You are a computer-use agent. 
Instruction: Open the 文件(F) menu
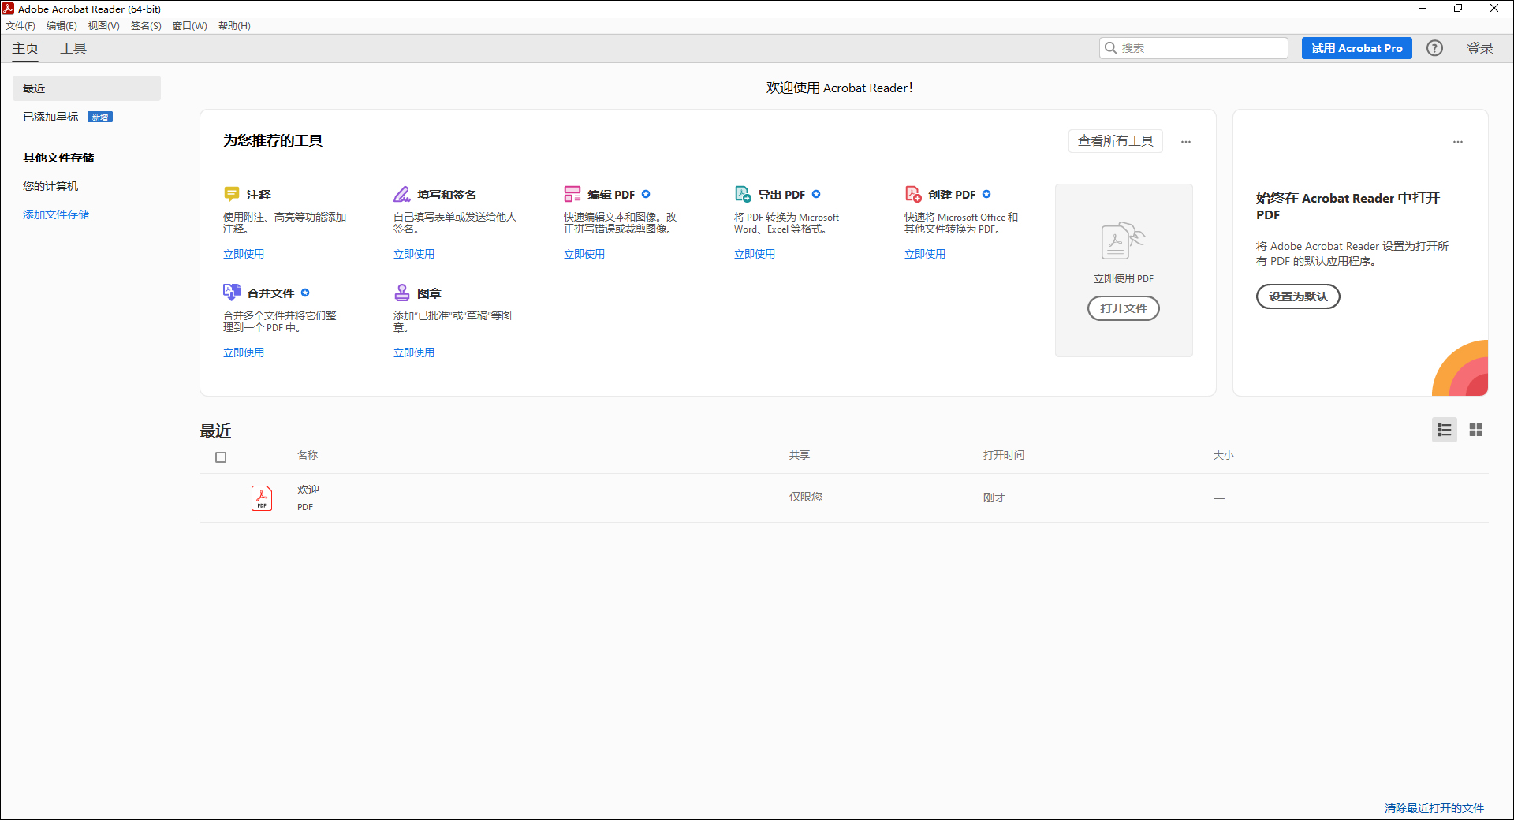[x=21, y=25]
